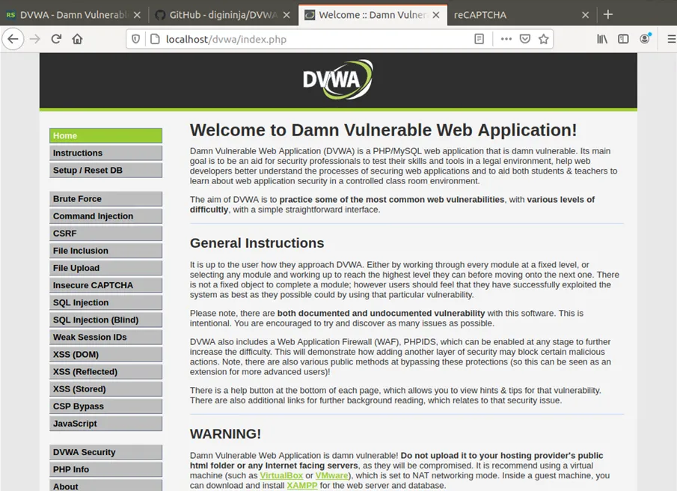Open the Firefox account icon
Screen dimensions: 677x491
click(645, 39)
